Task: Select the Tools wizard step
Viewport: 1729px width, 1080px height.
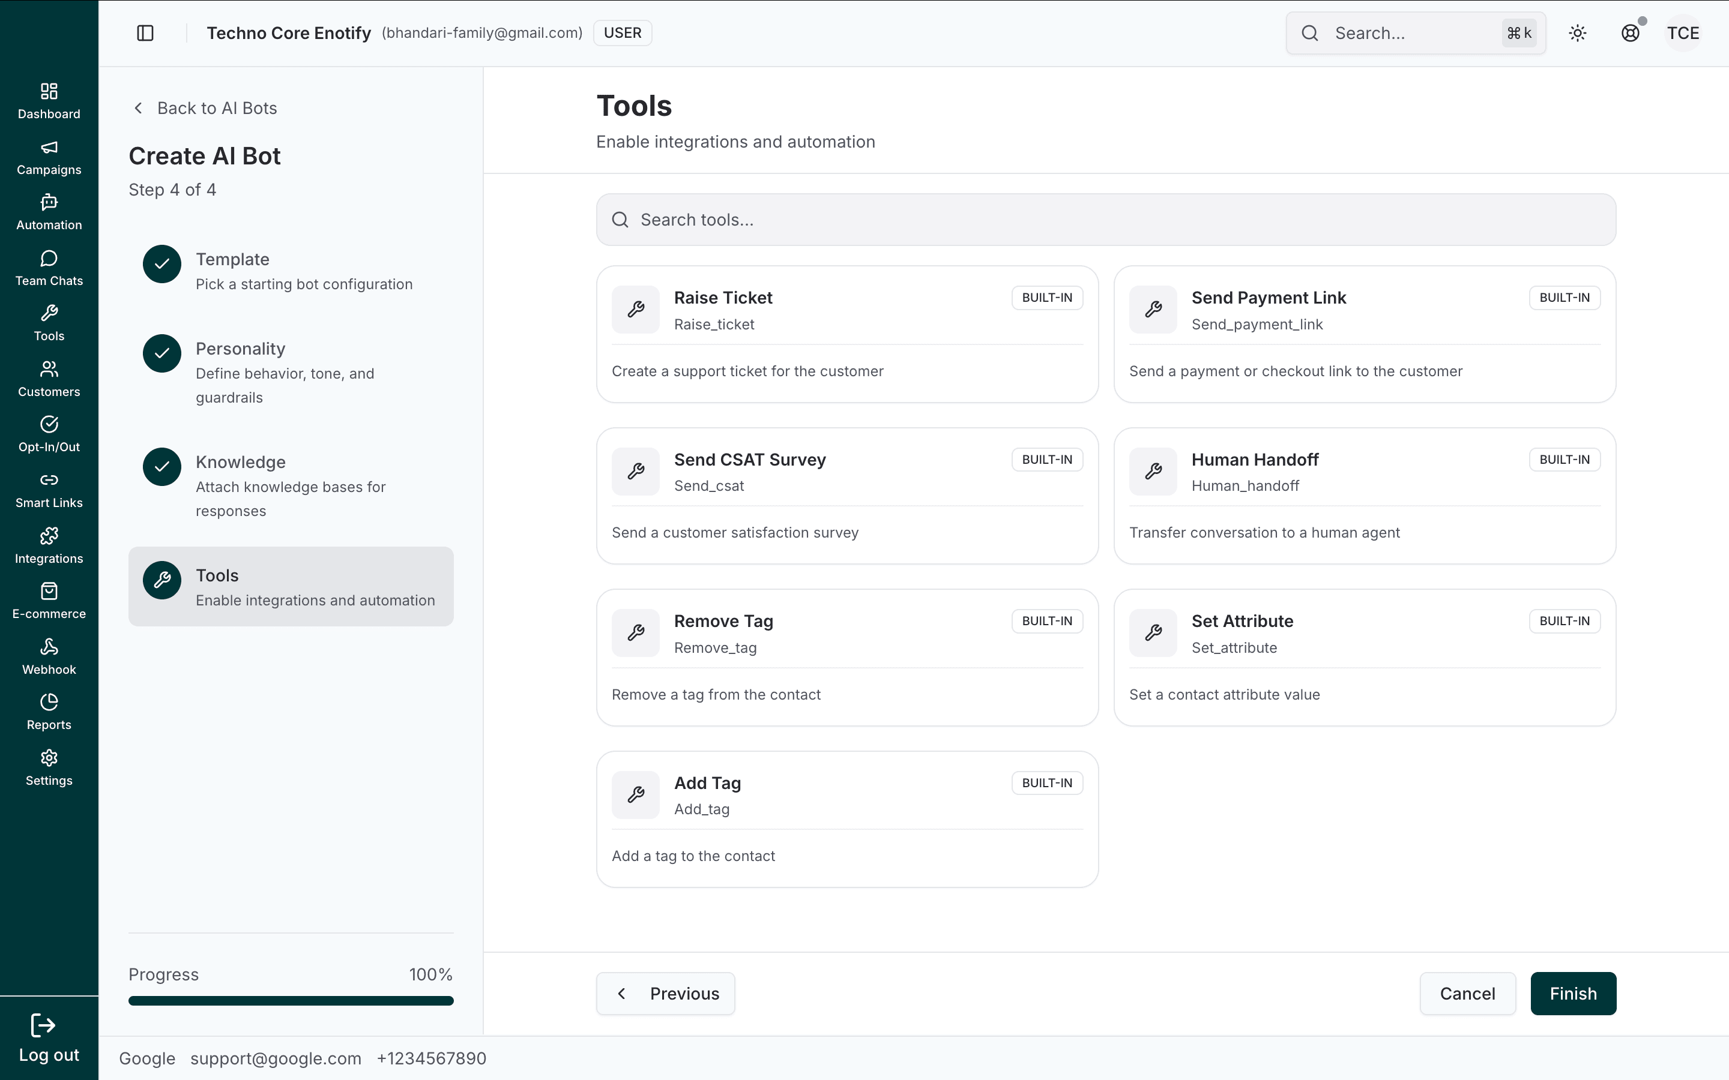Action: pos(291,587)
